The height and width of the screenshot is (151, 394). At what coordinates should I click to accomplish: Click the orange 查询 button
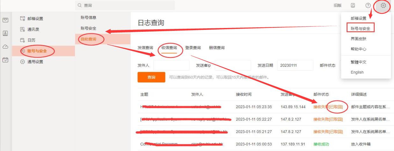[151, 77]
